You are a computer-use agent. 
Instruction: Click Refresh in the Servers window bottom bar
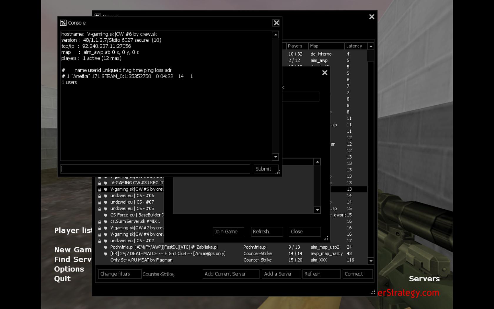pos(321,274)
